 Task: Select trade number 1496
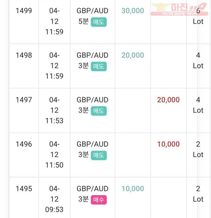coord(24,144)
